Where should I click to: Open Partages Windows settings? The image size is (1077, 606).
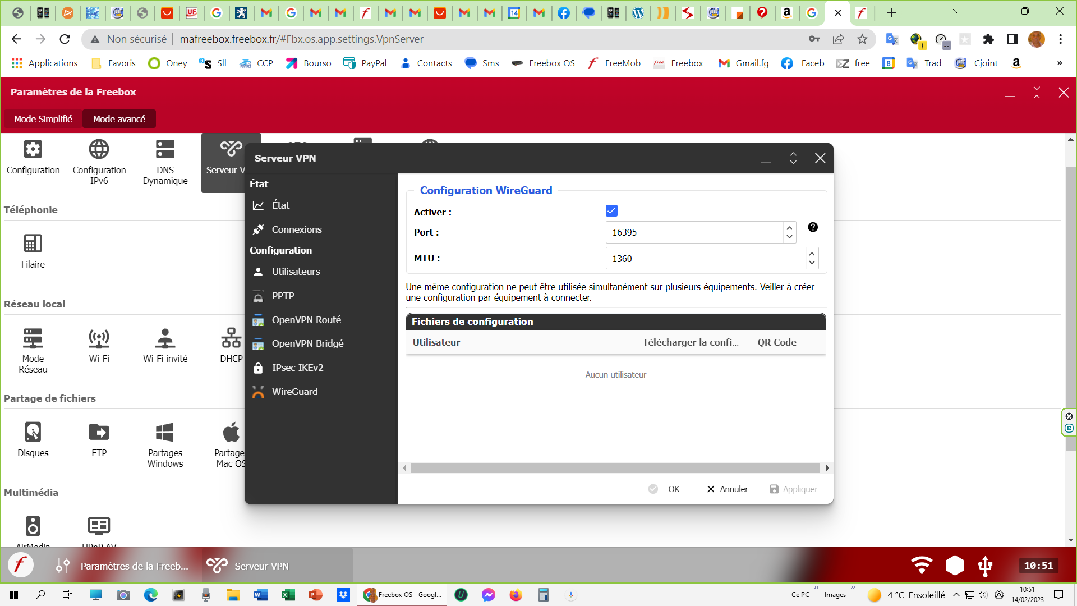[165, 444]
